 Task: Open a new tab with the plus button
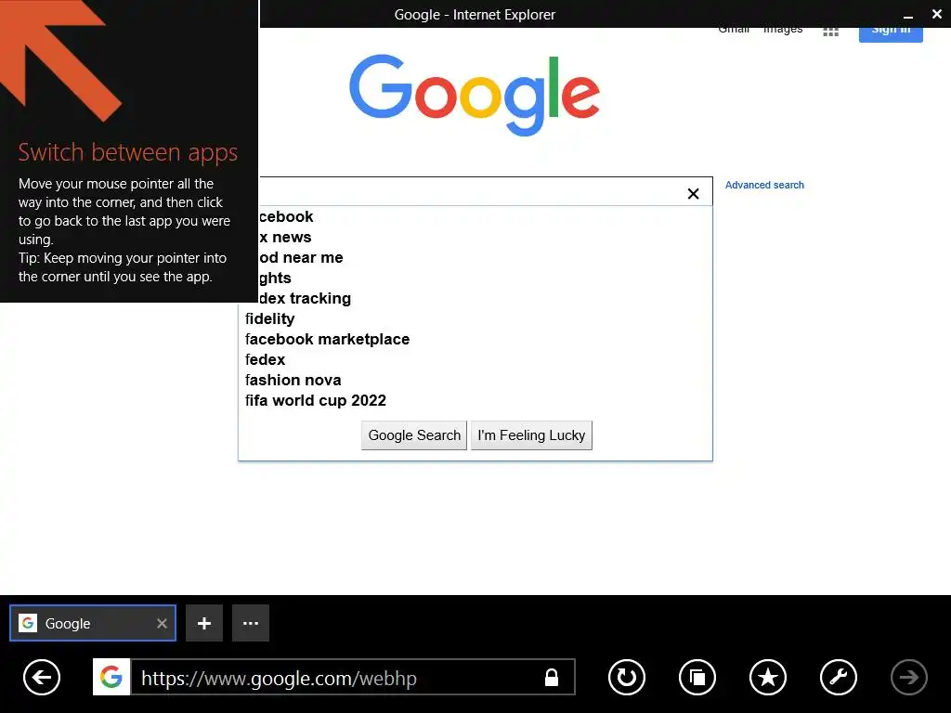(204, 623)
